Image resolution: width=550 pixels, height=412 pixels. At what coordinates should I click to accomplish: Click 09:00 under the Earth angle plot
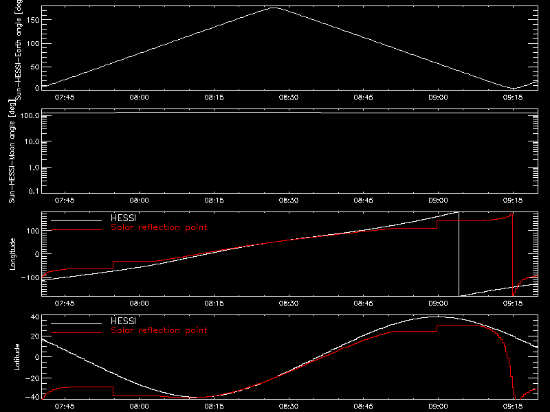click(438, 98)
